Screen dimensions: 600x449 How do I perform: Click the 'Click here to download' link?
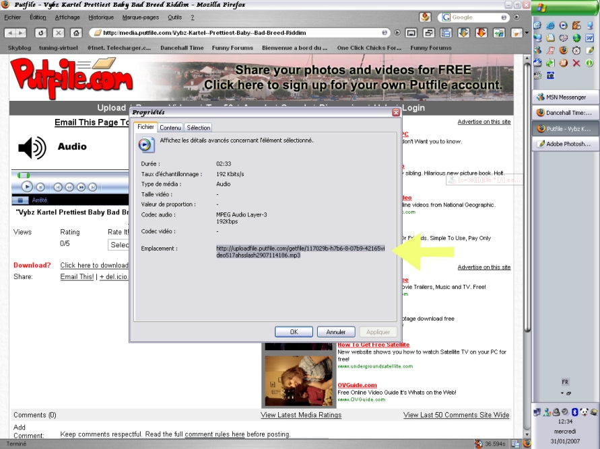pos(94,266)
